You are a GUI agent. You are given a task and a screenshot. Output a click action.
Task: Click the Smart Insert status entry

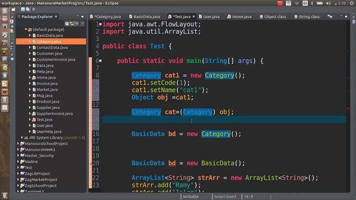coord(225,197)
